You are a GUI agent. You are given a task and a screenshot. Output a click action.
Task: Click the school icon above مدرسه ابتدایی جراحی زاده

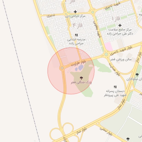pos(76,35)
